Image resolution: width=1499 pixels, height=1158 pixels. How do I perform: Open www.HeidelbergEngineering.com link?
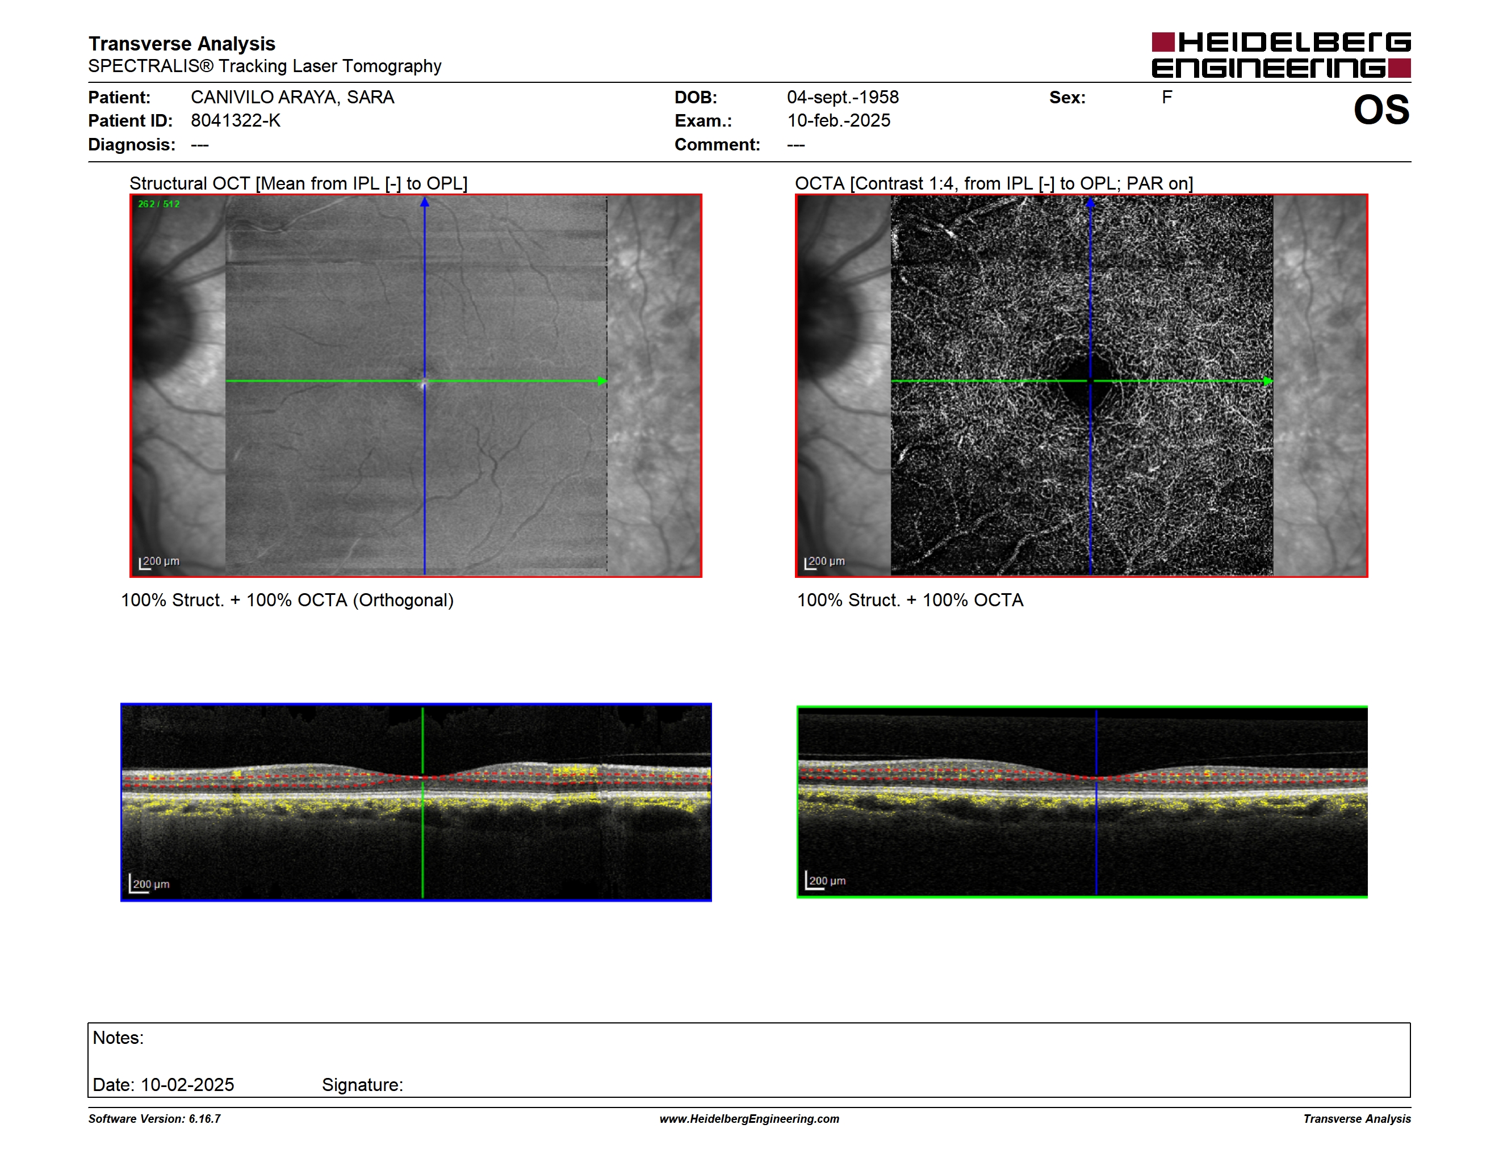(749, 1119)
